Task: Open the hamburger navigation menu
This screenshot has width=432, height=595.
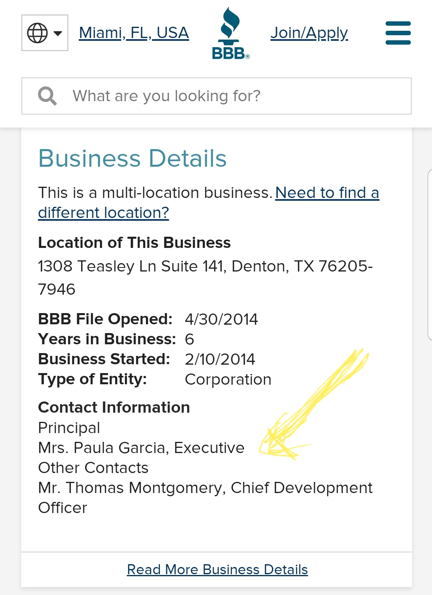Action: [398, 33]
